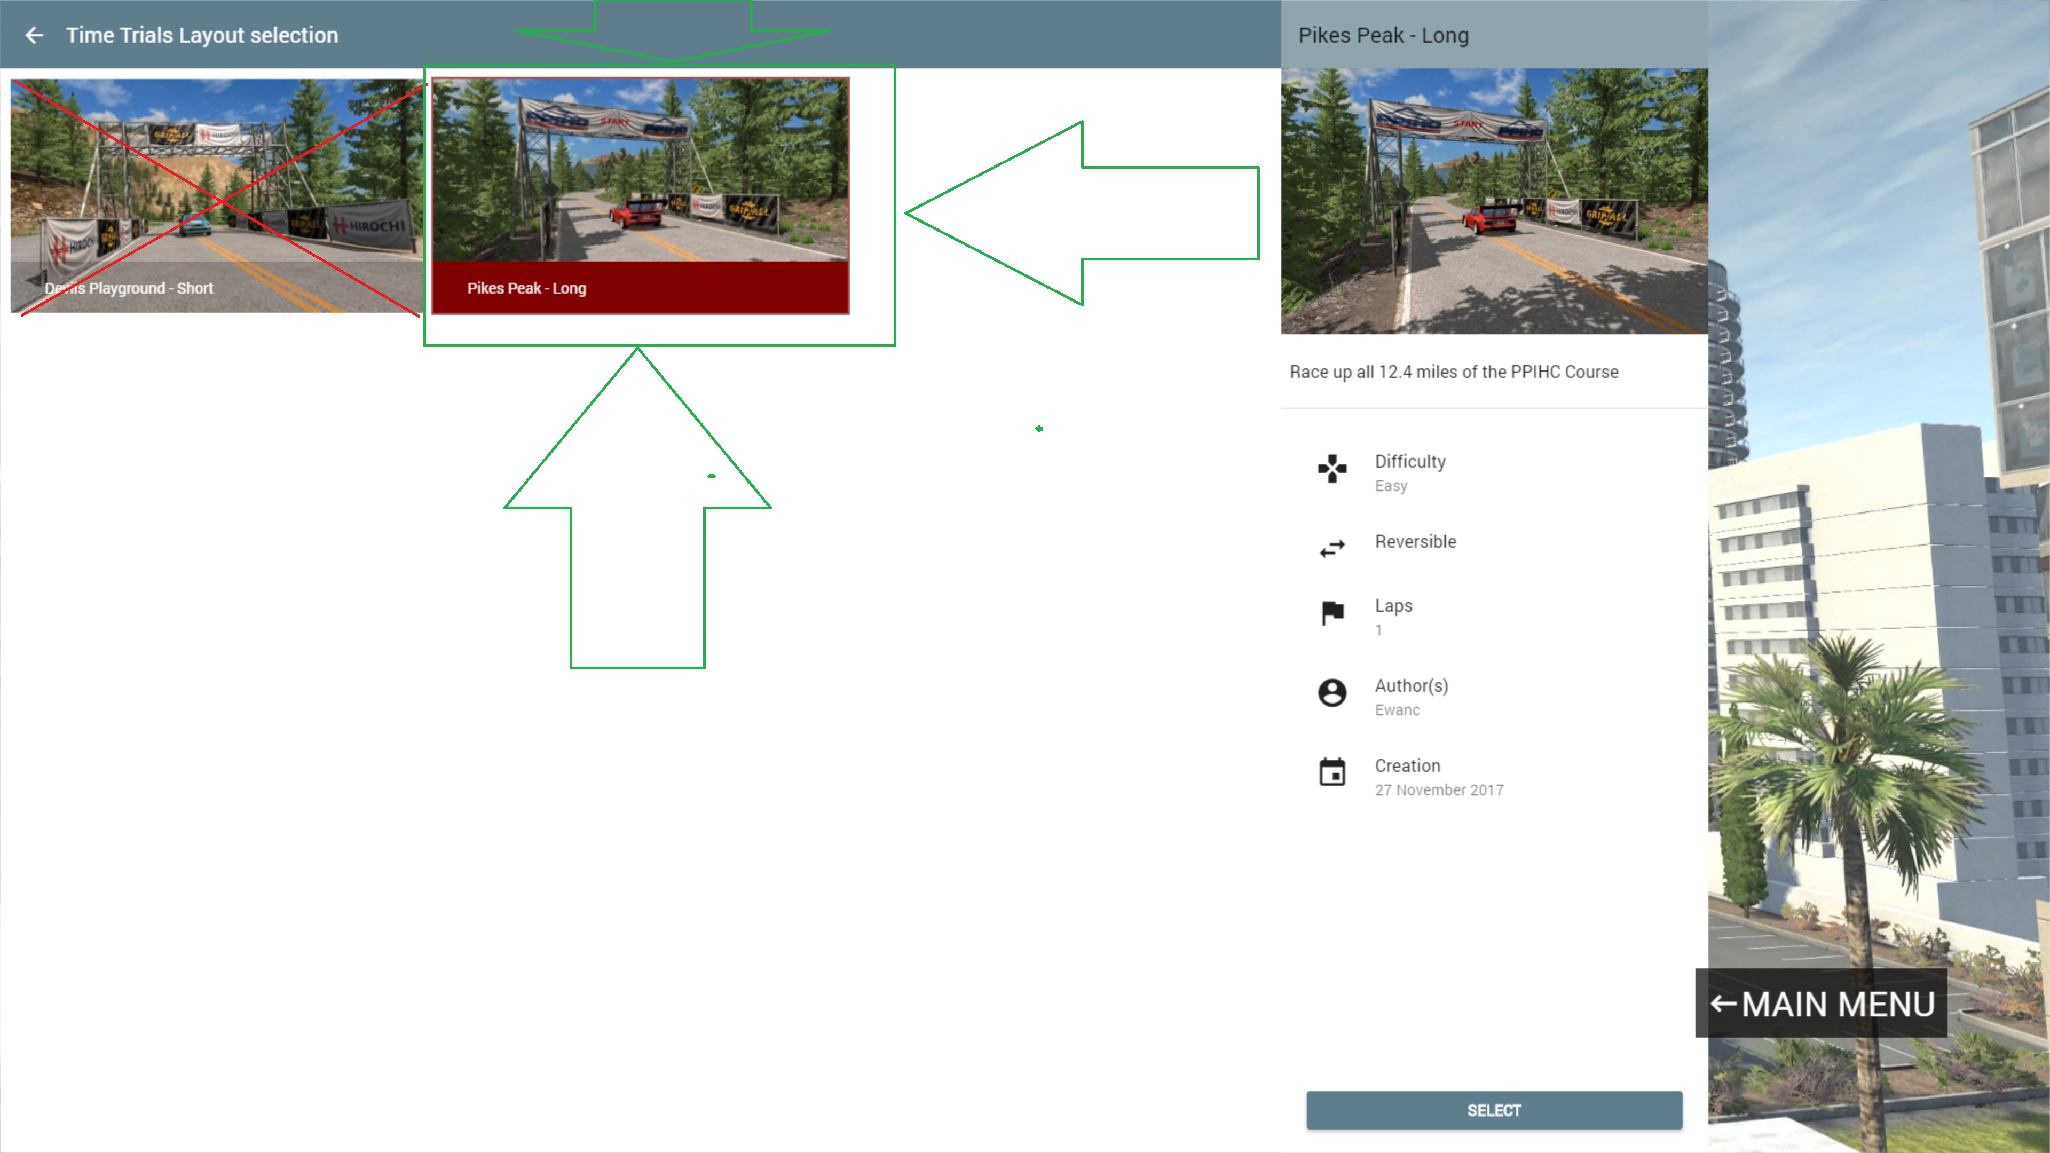
Task: Click the 'Race up all 12.4 miles' description
Action: 1453,372
